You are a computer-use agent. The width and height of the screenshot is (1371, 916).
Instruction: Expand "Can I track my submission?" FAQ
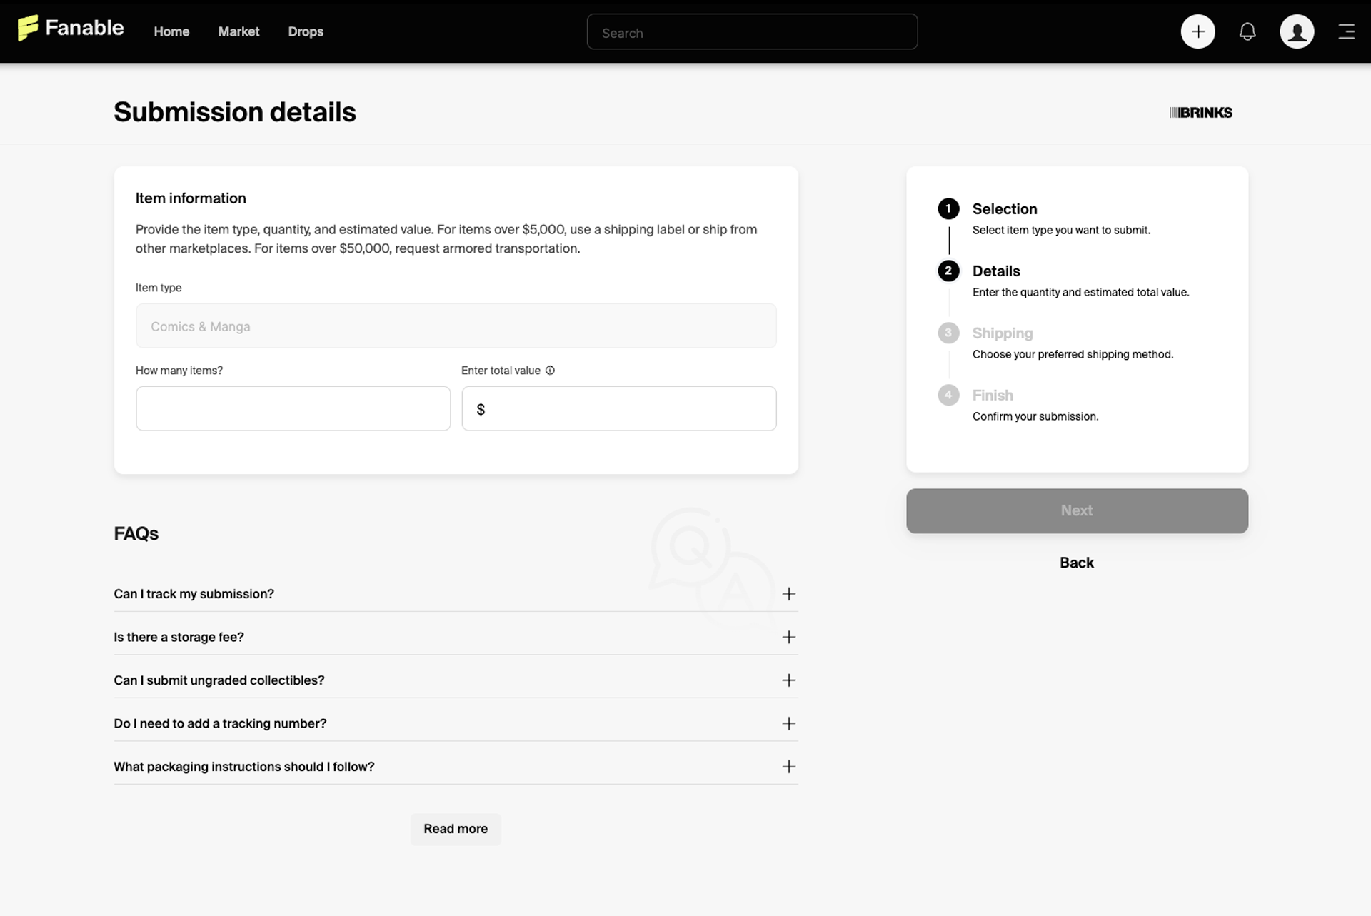coord(456,594)
